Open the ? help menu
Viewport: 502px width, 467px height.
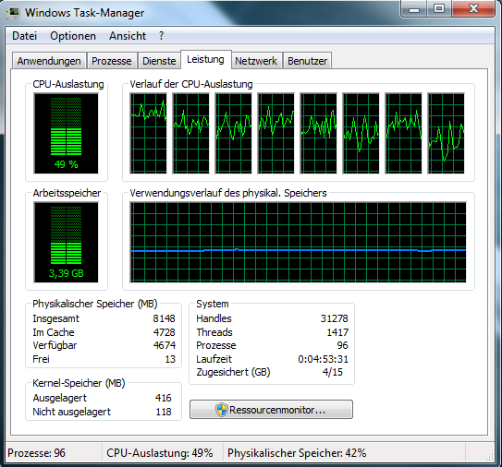click(162, 36)
